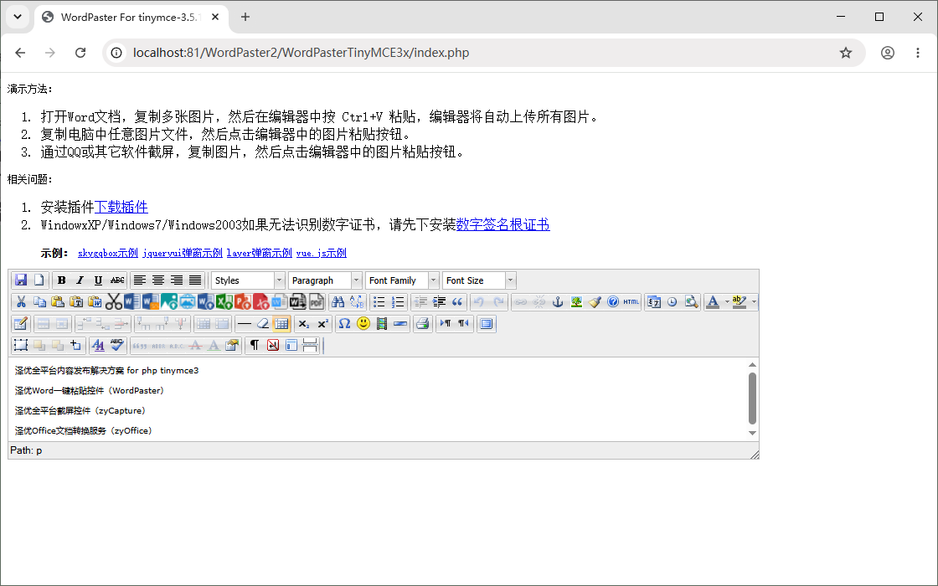The width and height of the screenshot is (938, 586).
Task: Open the Styles dropdown
Action: pos(248,280)
